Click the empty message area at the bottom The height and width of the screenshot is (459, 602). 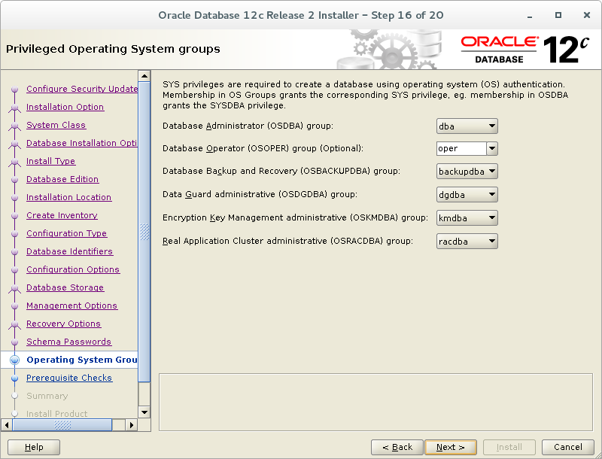click(375, 403)
